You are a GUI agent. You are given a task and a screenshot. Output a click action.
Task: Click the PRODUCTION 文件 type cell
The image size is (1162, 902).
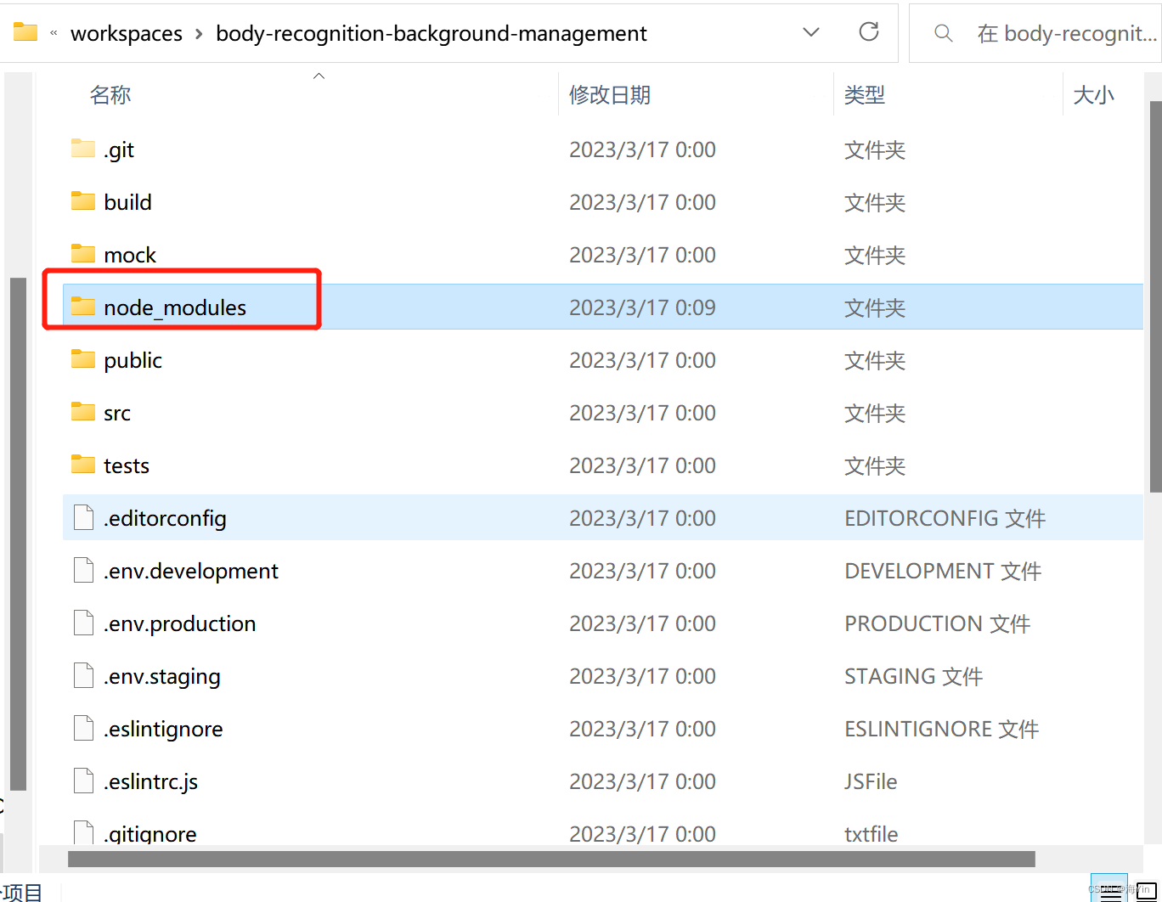coord(937,623)
